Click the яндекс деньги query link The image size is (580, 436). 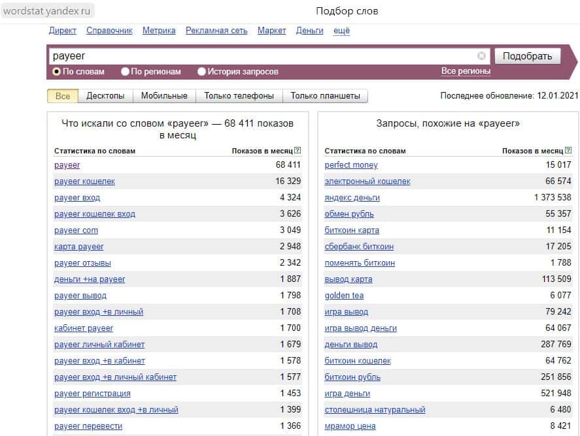click(x=352, y=198)
